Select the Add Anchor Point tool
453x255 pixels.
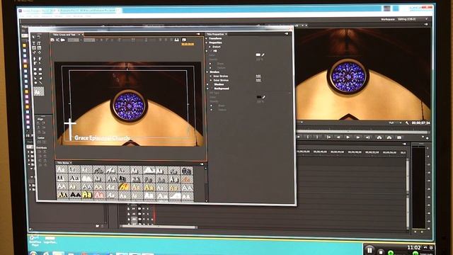[x=35, y=63]
